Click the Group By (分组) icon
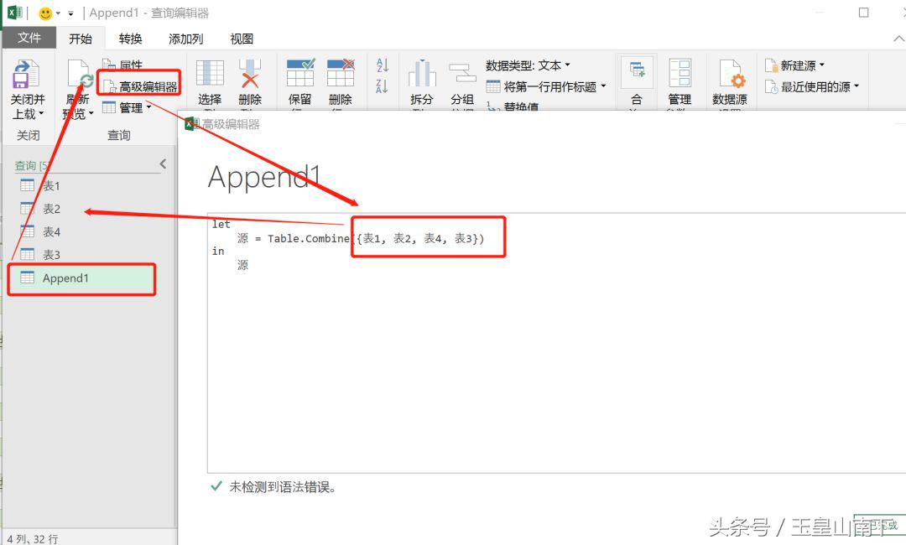 click(x=462, y=73)
